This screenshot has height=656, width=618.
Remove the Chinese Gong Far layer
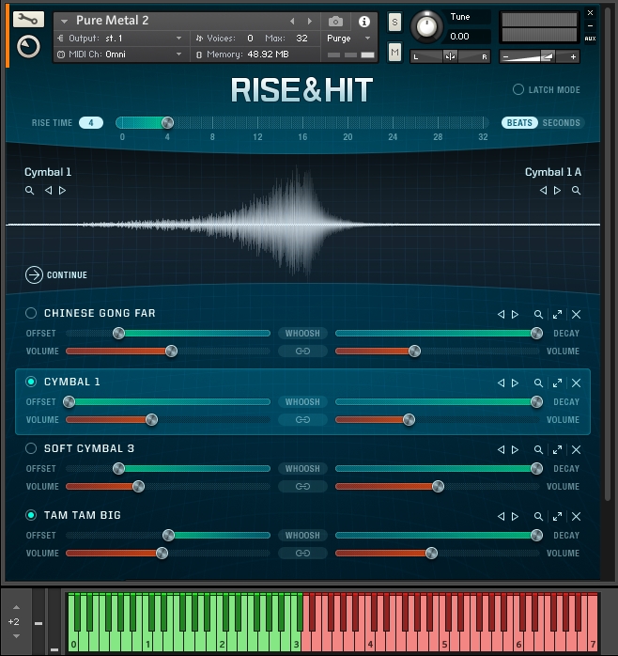pyautogui.click(x=576, y=314)
